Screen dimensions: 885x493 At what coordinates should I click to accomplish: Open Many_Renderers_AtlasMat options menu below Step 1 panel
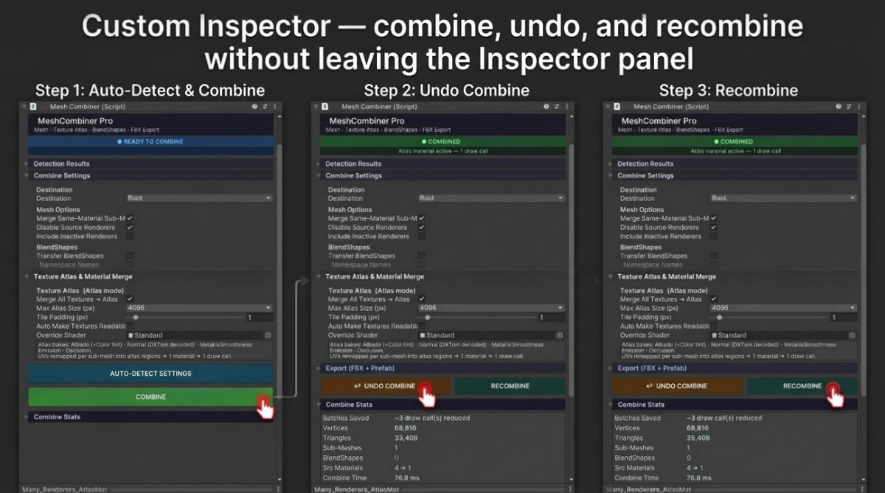(278, 489)
